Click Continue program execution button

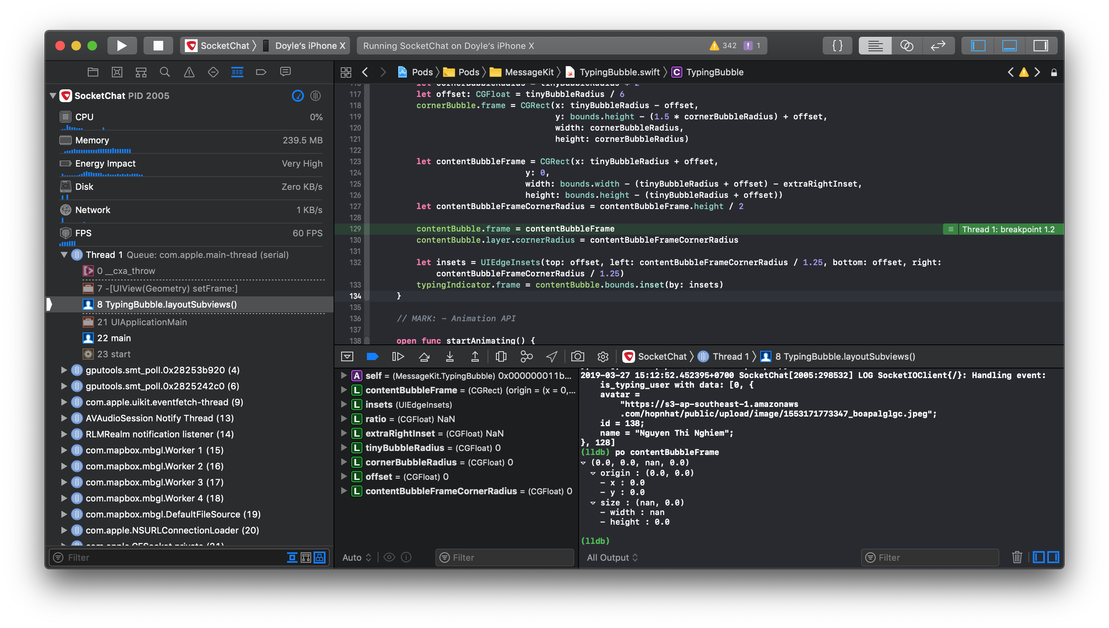(x=398, y=357)
